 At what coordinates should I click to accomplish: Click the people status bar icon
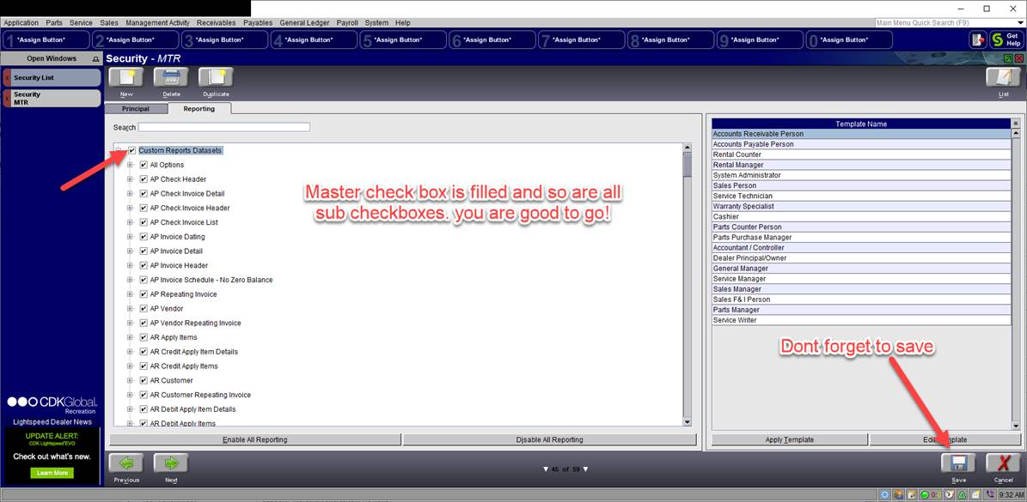(899, 495)
